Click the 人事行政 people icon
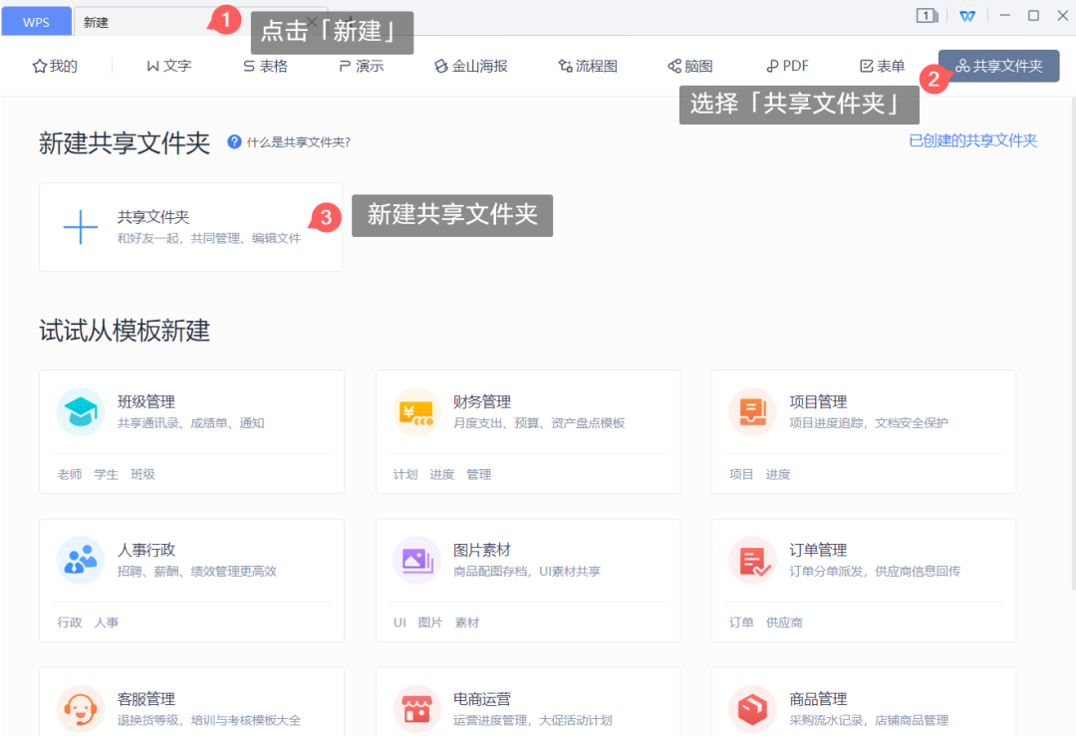1076x736 pixels. (81, 560)
